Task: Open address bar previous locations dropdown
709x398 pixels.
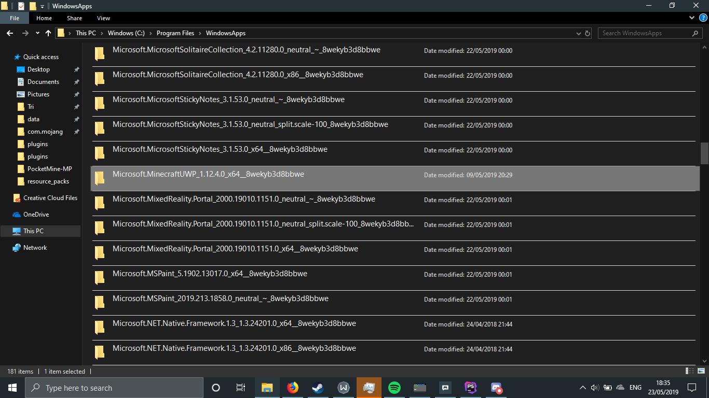Action: 579,33
